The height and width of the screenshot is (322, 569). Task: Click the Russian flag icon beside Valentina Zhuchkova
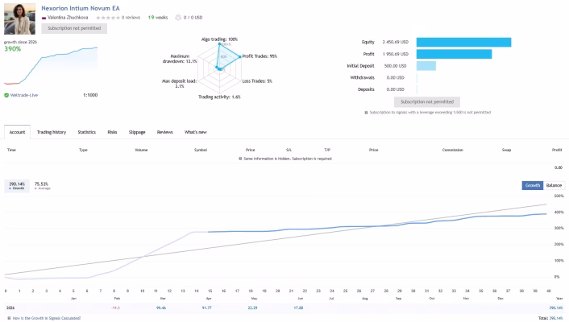click(x=44, y=18)
